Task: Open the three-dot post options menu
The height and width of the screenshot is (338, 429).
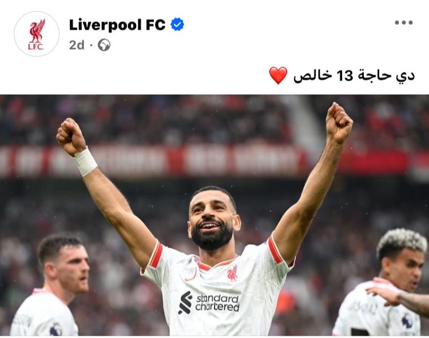Action: pos(404,23)
